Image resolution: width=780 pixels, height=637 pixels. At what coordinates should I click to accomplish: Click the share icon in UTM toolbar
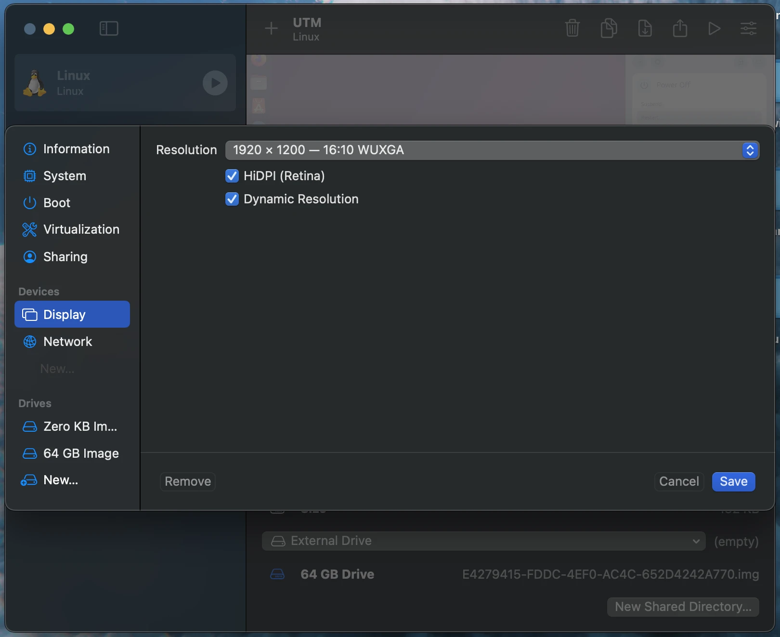click(x=680, y=28)
